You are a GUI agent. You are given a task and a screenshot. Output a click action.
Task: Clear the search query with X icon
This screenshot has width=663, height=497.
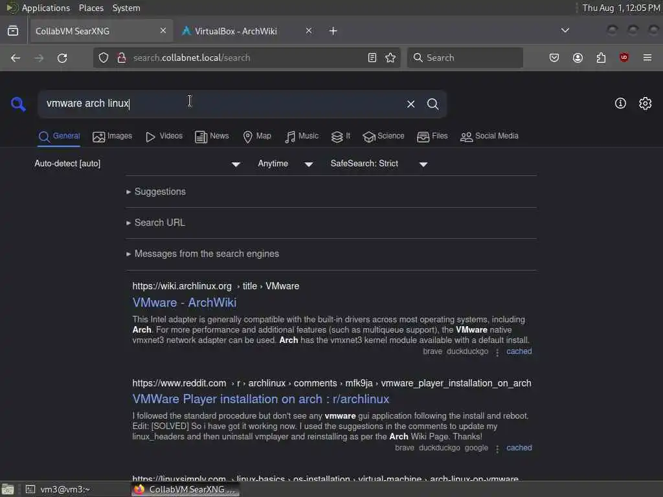pos(410,104)
